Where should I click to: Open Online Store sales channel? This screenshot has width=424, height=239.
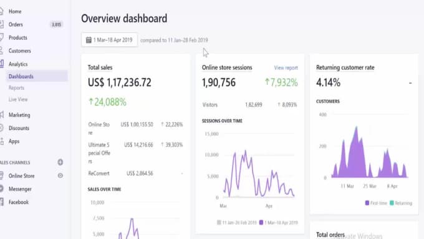pos(22,176)
